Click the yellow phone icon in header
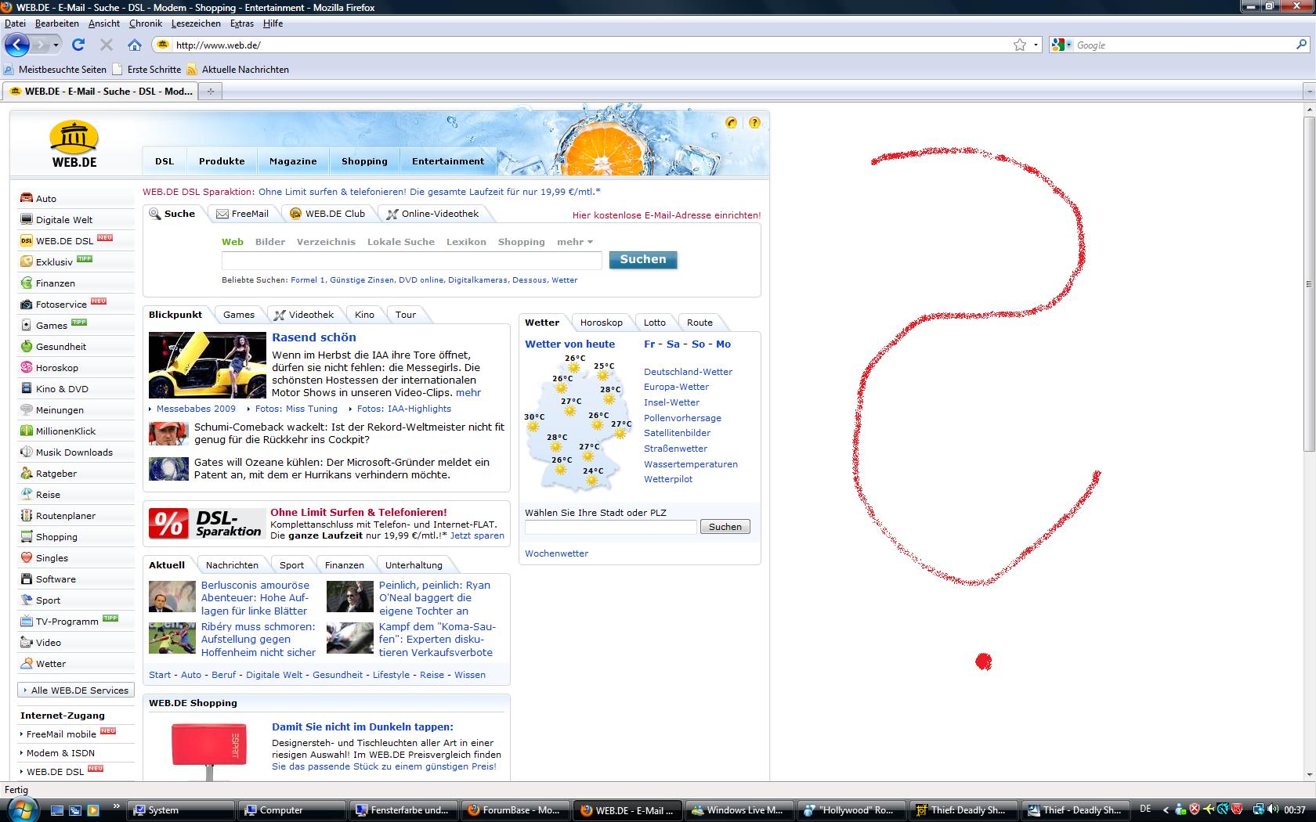 (732, 122)
